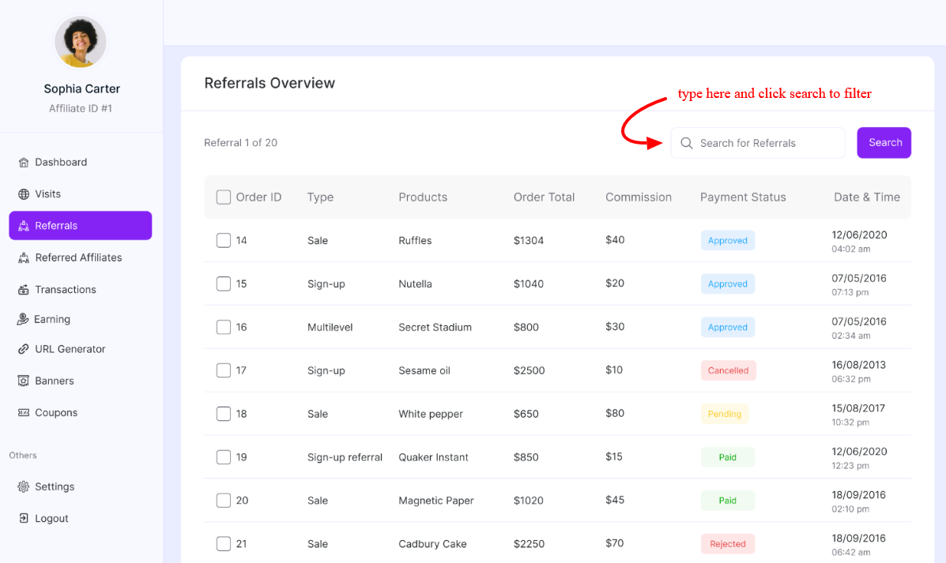Click the Logout icon in sidebar
The image size is (946, 563).
(24, 519)
